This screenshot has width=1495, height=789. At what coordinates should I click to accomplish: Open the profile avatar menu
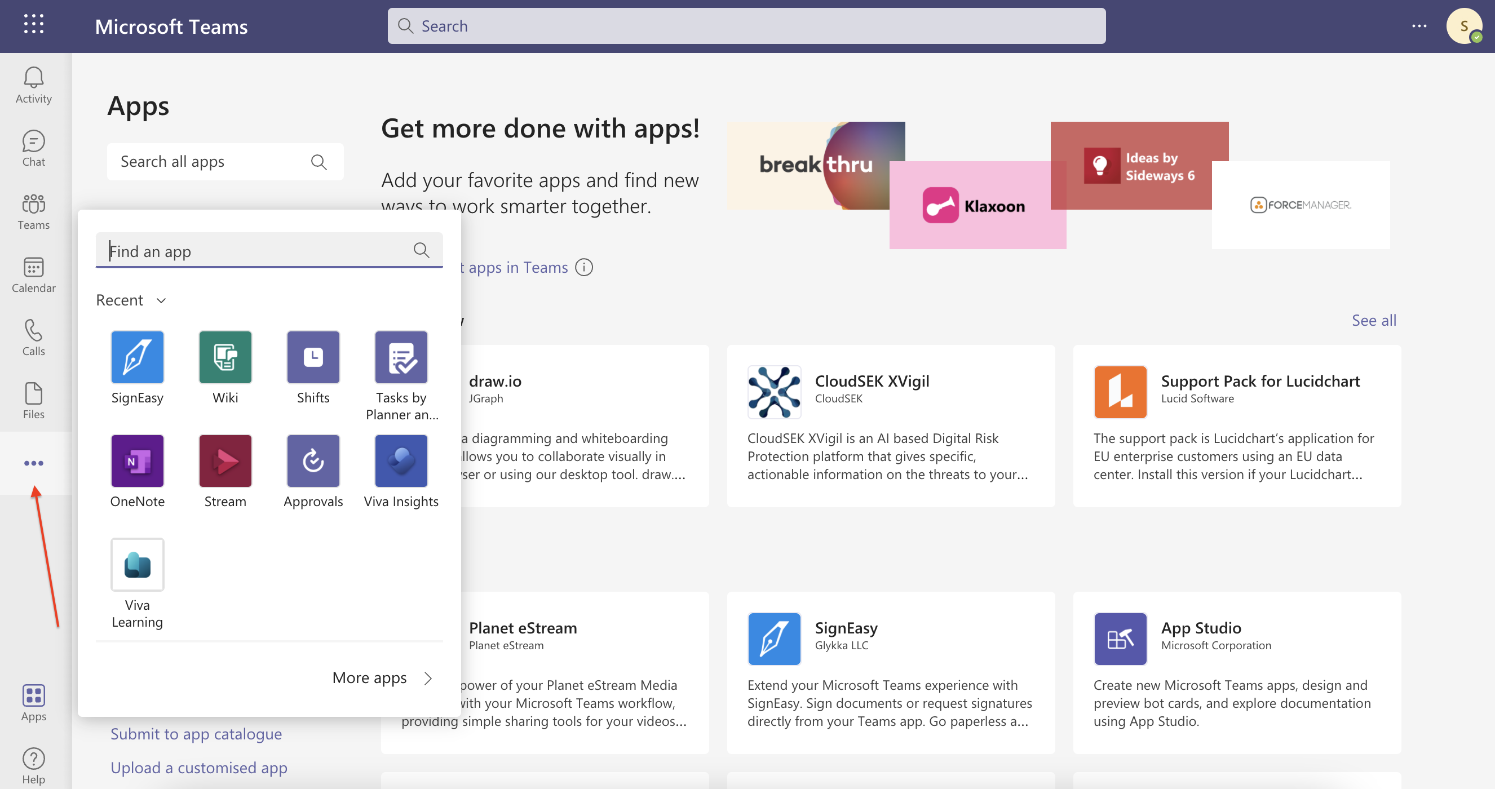pyautogui.click(x=1464, y=26)
